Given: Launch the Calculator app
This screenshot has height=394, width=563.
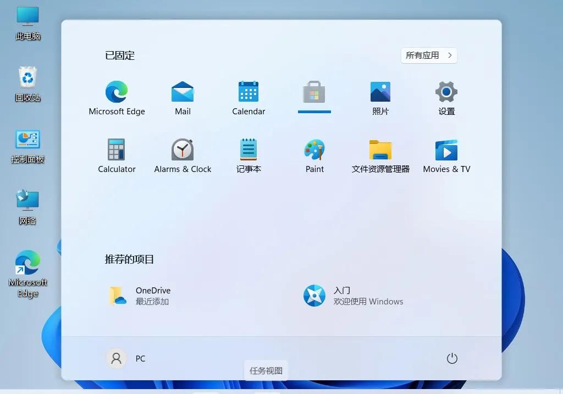Looking at the screenshot, I should point(117,156).
